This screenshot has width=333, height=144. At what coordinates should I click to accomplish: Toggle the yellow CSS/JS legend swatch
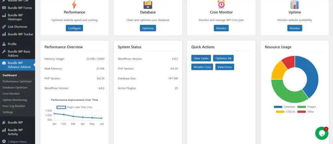point(280,112)
